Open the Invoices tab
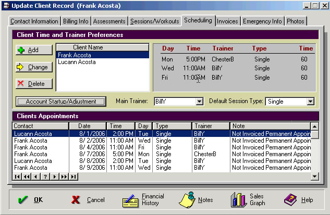Viewport: 330px width, 215px height. pos(228,21)
